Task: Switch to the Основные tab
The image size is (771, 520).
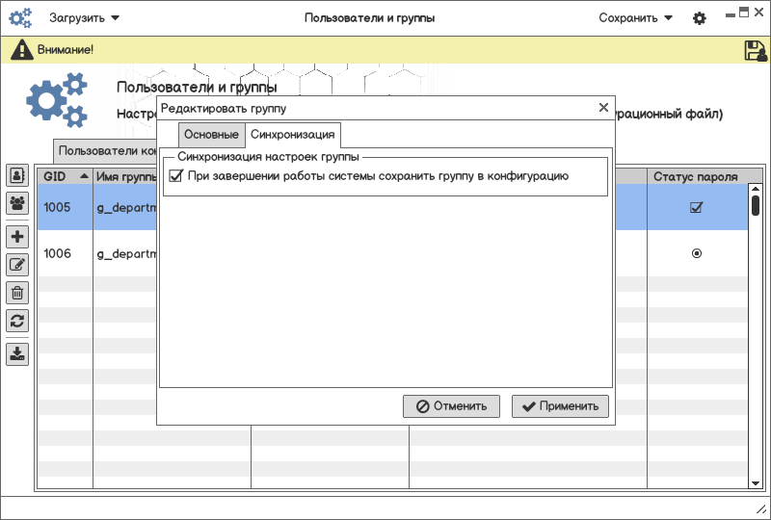Action: pyautogui.click(x=211, y=135)
